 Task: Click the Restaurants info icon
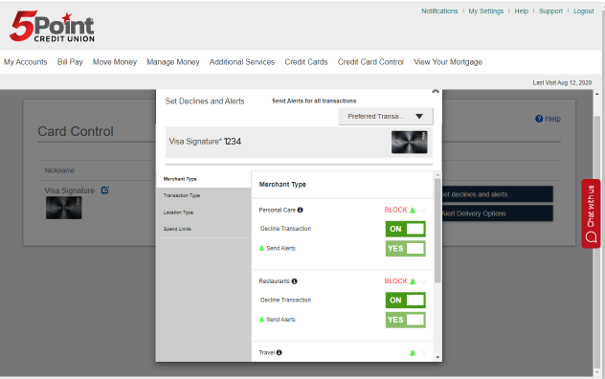[295, 281]
